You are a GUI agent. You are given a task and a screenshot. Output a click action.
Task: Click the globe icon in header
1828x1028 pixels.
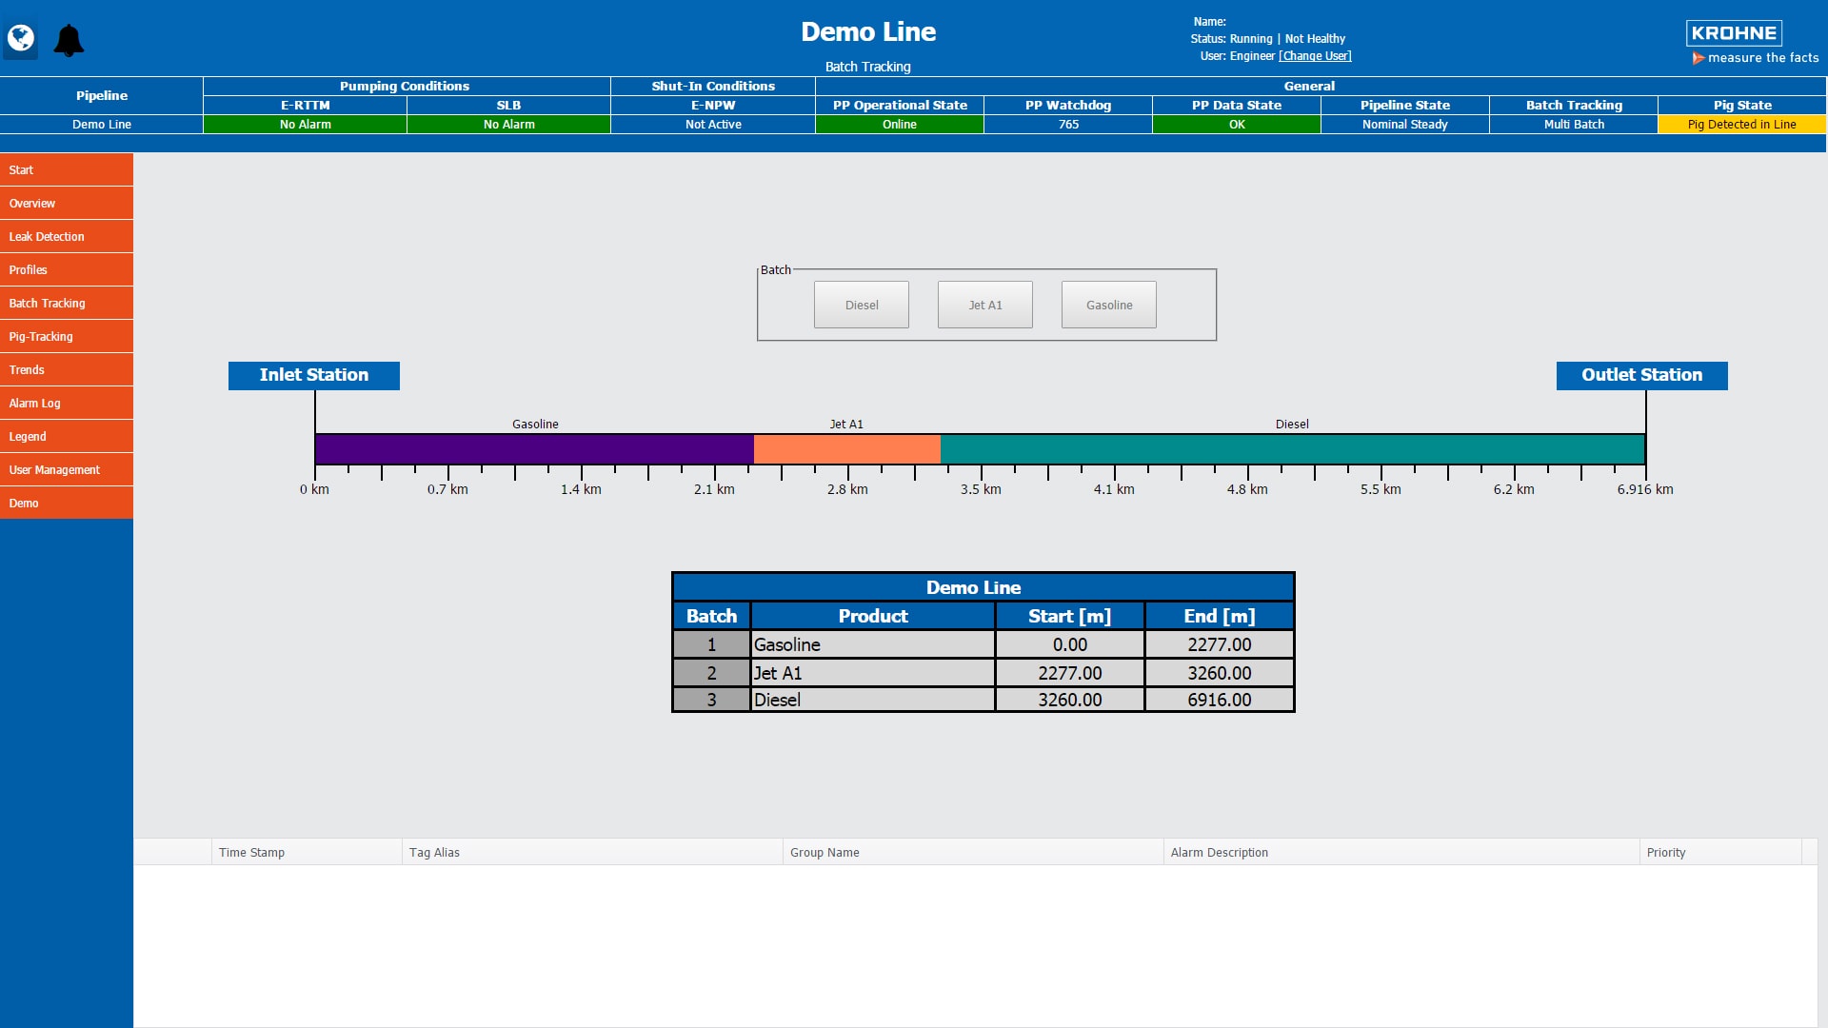coord(20,39)
